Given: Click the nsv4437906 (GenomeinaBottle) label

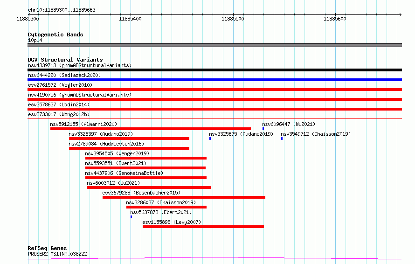Looking at the screenshot, I should point(124,173).
